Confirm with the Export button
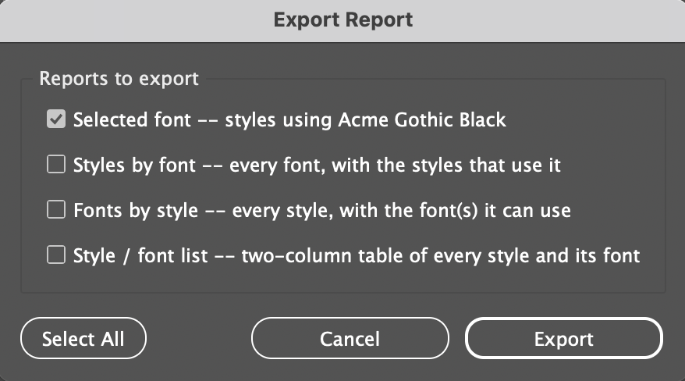Image resolution: width=685 pixels, height=381 pixels. point(563,339)
